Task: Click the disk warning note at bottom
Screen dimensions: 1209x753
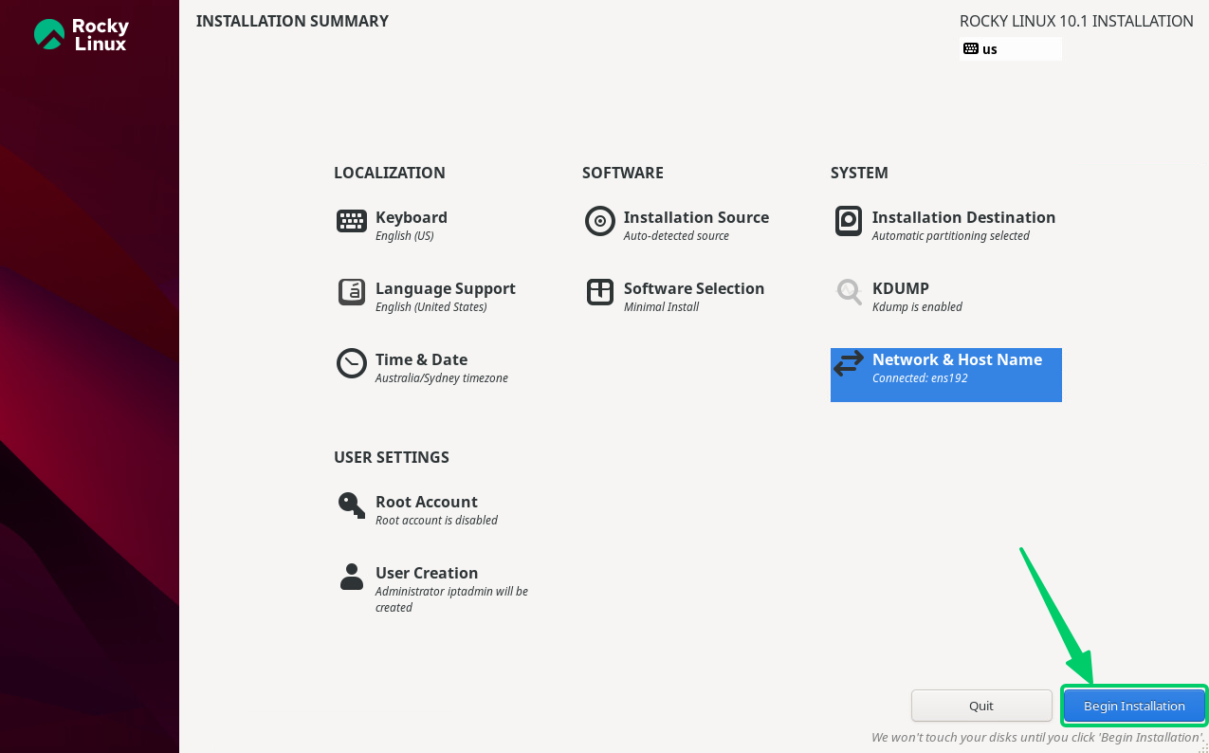Action: tap(1038, 738)
